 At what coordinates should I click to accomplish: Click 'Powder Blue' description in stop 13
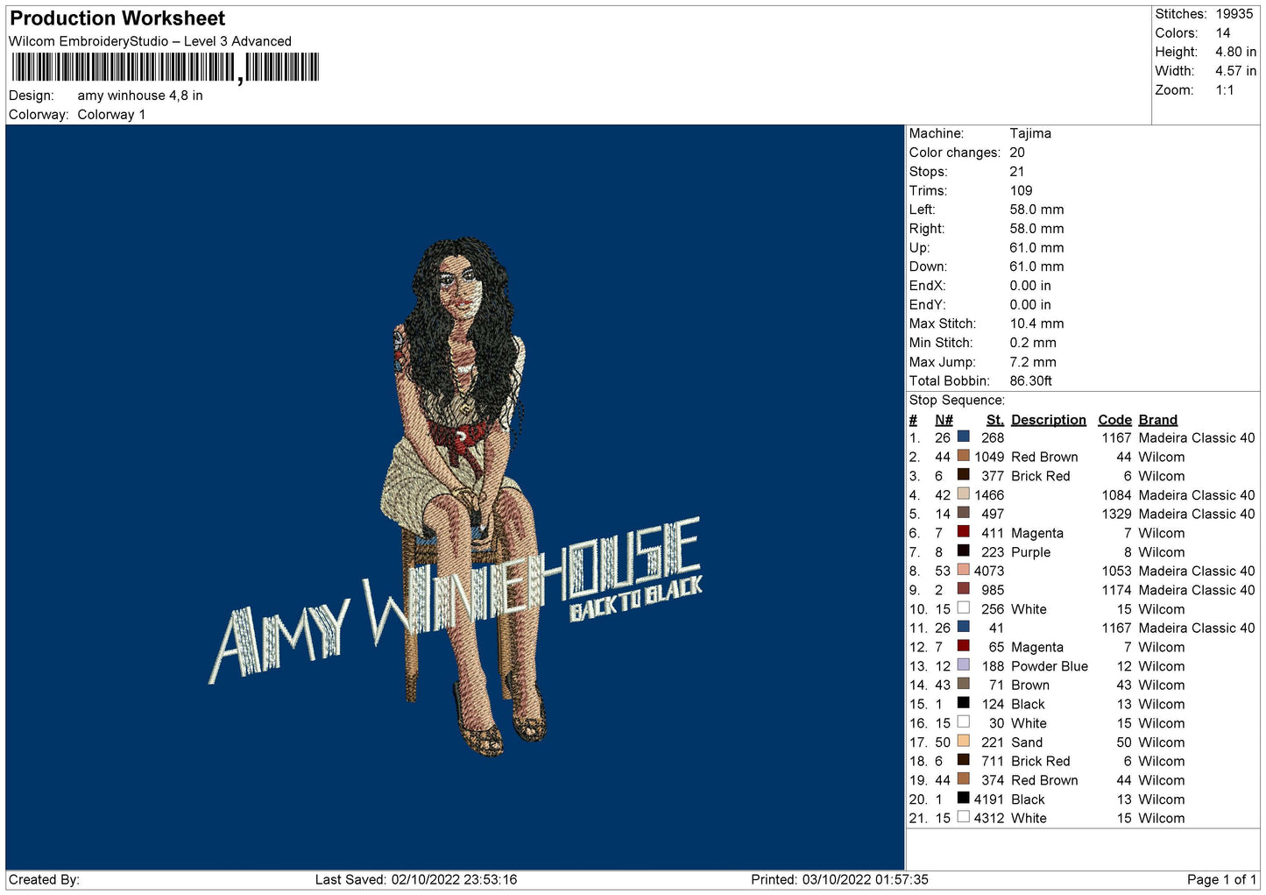click(1050, 666)
